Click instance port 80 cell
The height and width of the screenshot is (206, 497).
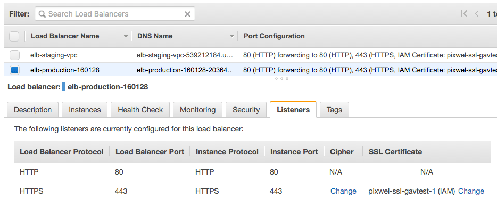click(274, 172)
